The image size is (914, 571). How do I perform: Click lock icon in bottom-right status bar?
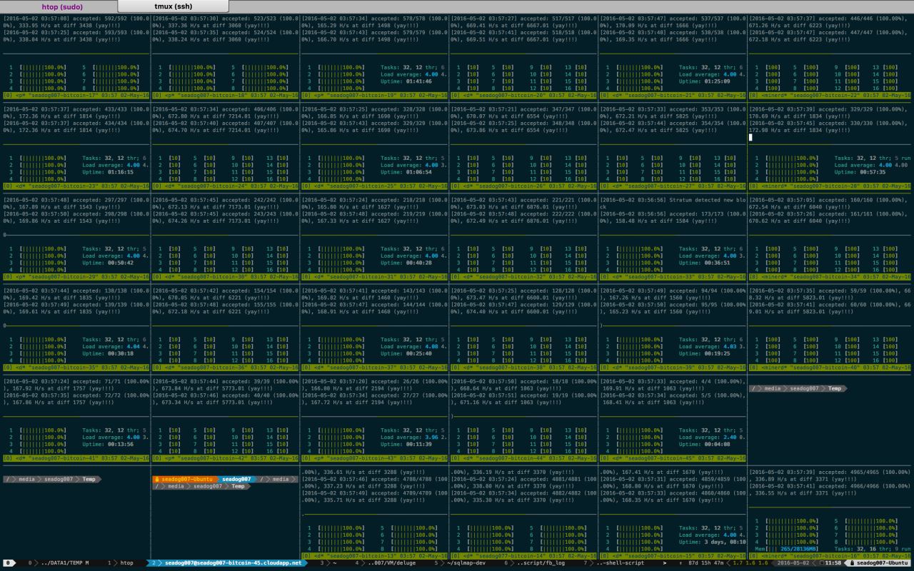pos(852,563)
